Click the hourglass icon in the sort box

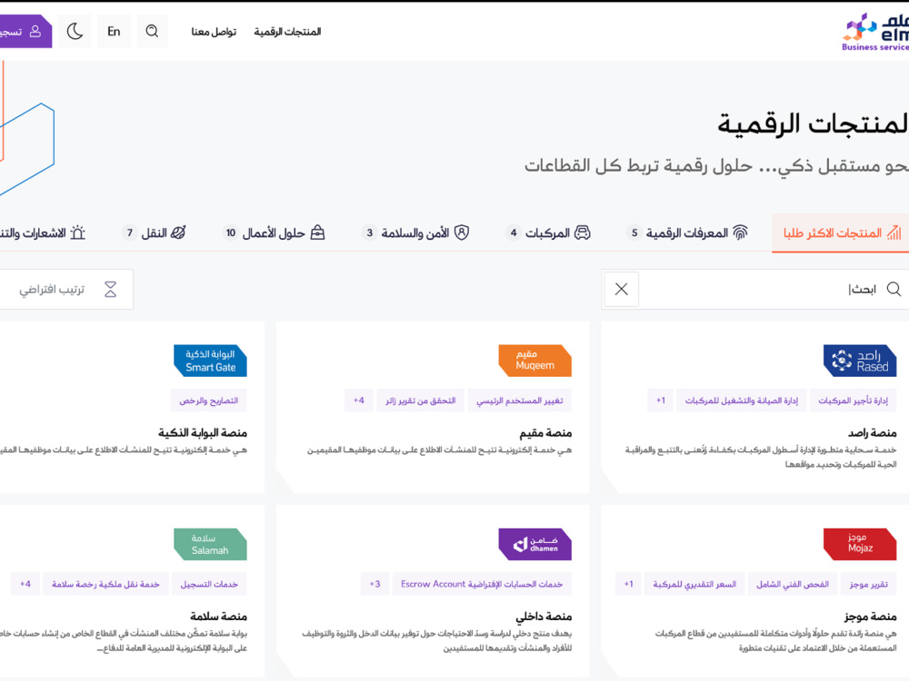coord(110,289)
